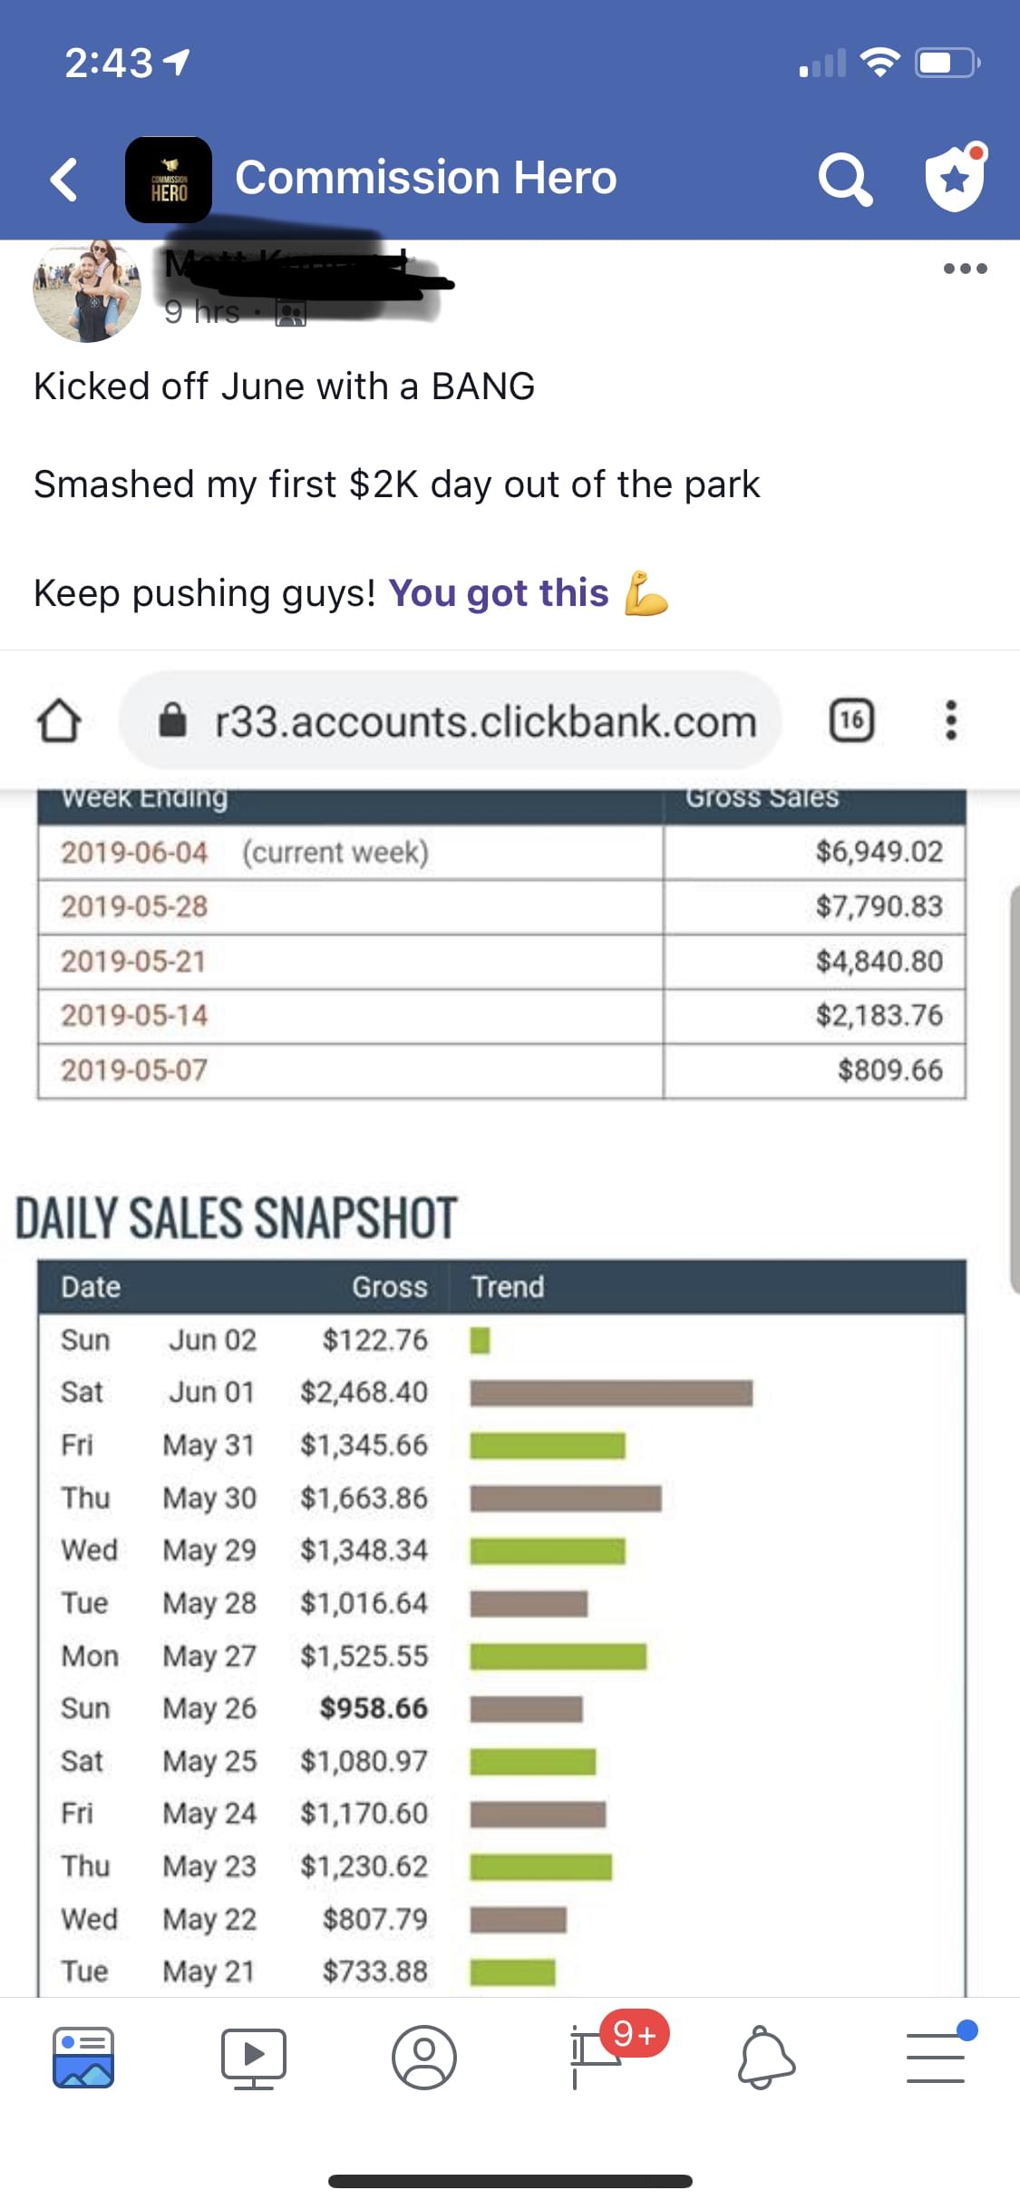The width and height of the screenshot is (1020, 2210).
Task: Tap the group shield star badge icon
Action: (956, 177)
